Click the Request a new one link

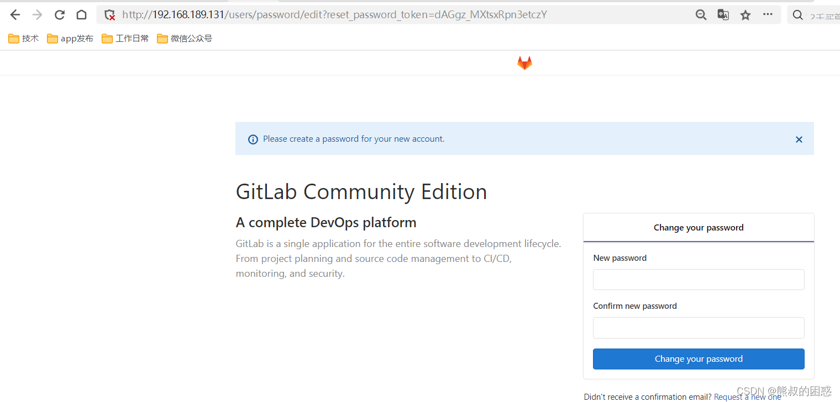pos(748,397)
